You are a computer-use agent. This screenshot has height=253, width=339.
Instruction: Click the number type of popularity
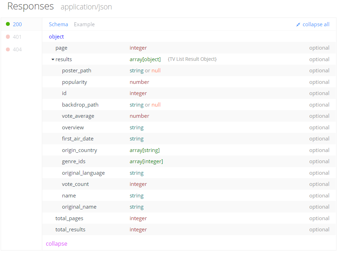click(139, 82)
